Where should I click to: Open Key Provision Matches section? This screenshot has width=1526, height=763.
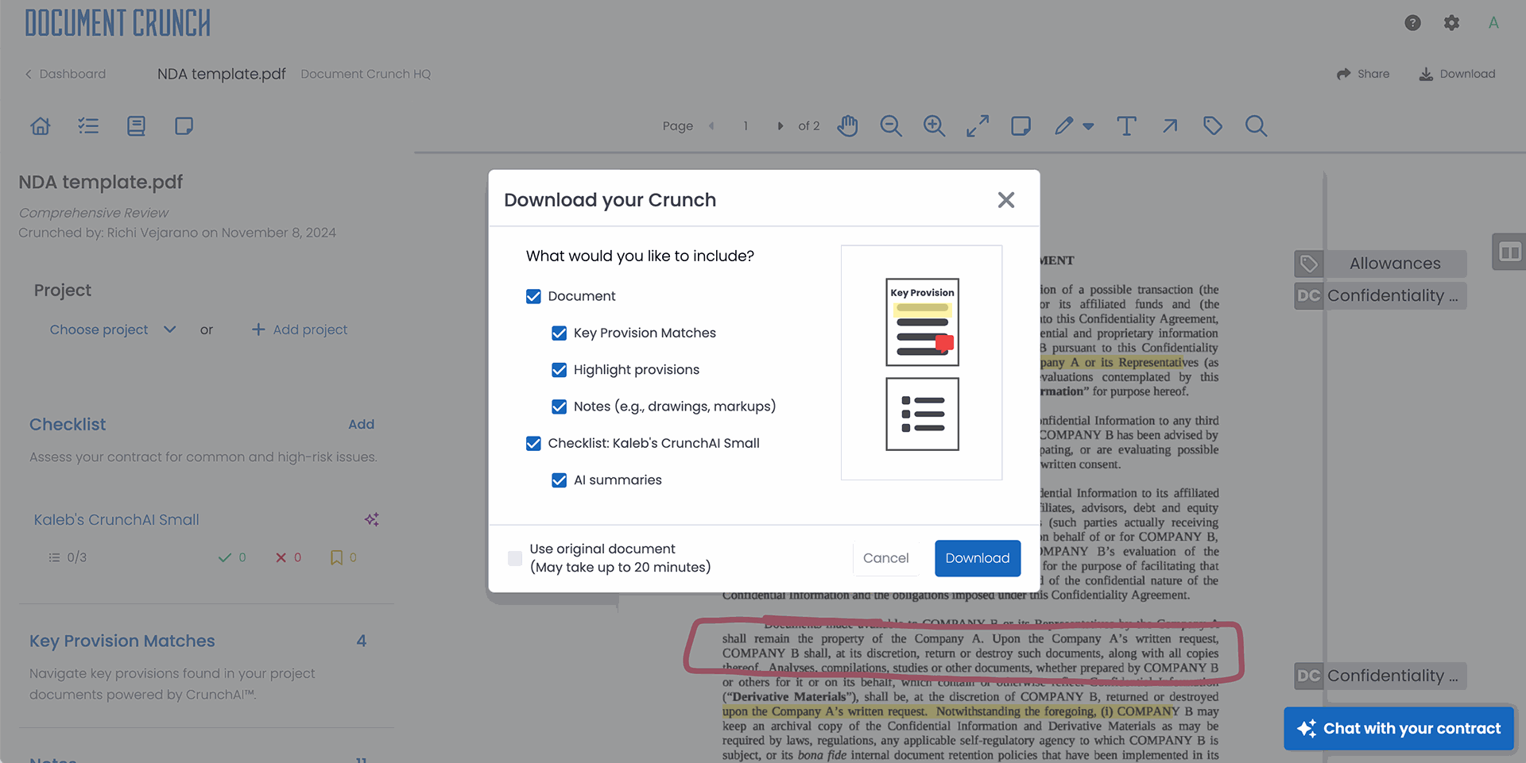point(122,641)
